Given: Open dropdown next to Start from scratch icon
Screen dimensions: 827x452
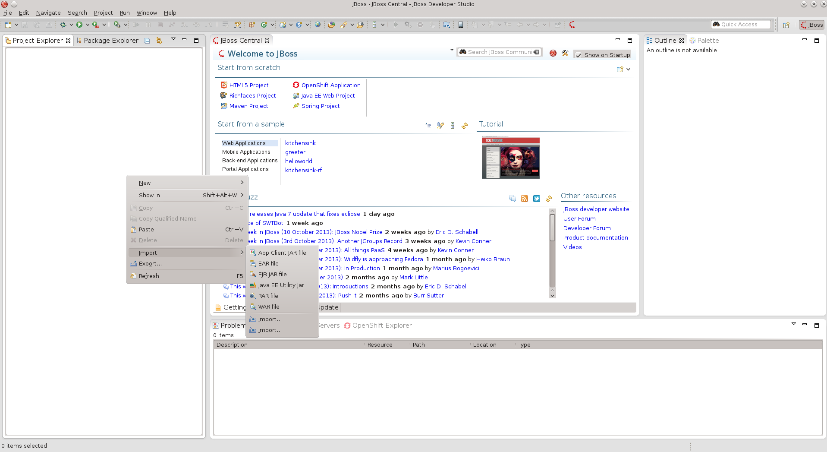Looking at the screenshot, I should [628, 70].
